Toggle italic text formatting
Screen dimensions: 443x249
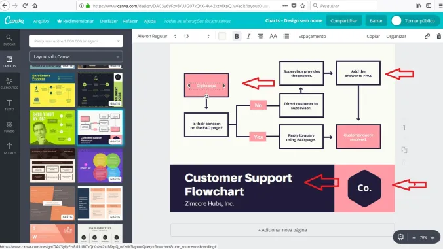click(248, 36)
